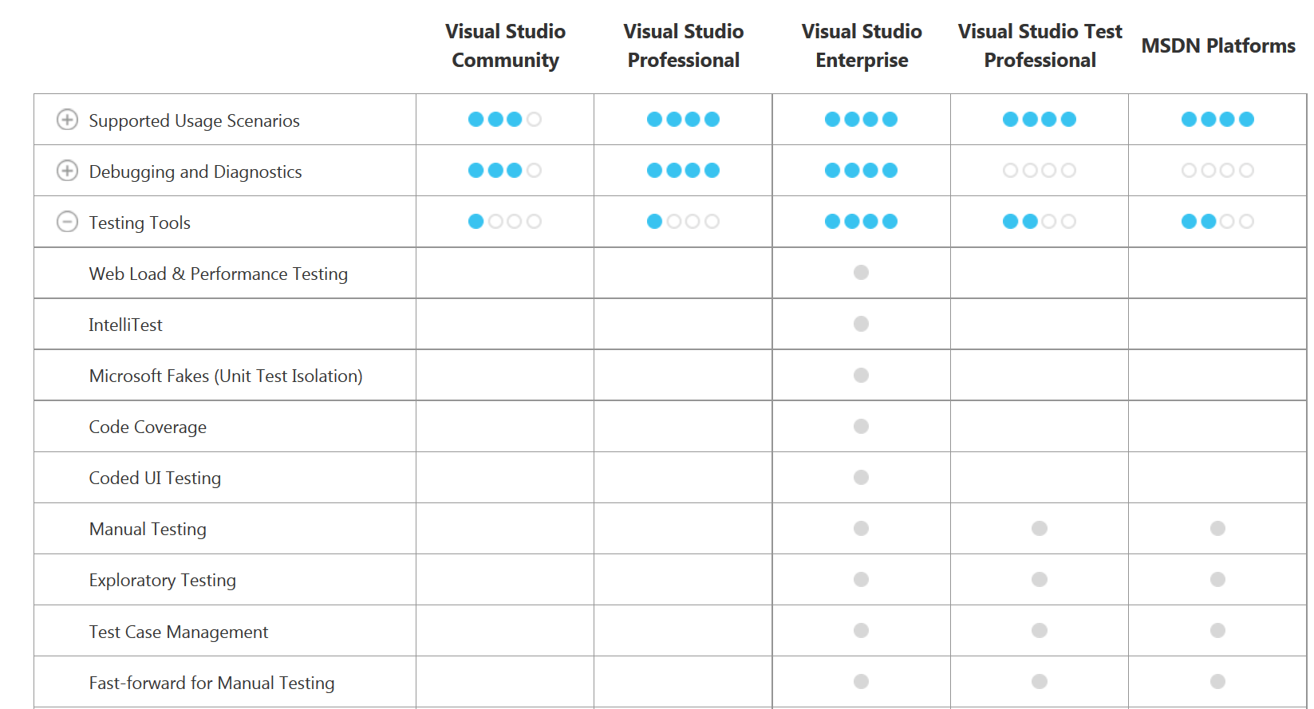Click Test Professional rating for Supported Usage Scenarios

click(x=1040, y=120)
